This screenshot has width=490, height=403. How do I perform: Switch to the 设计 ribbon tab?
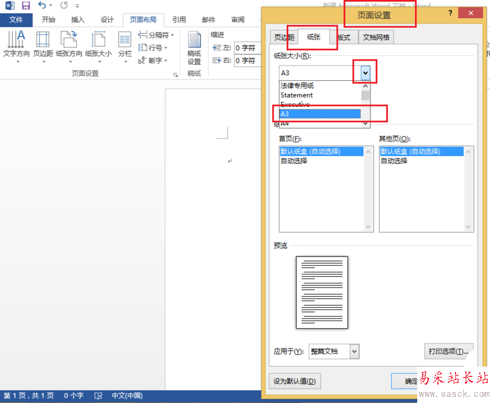tap(107, 19)
